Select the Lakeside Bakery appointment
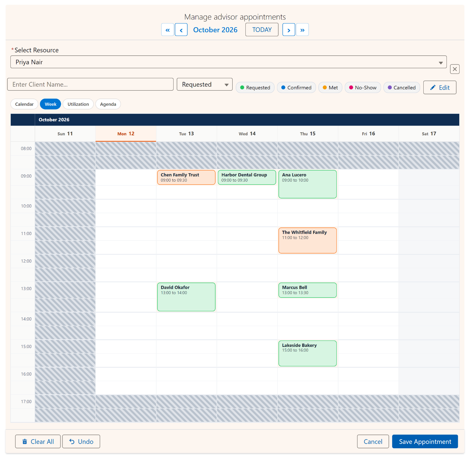 pyautogui.click(x=308, y=353)
